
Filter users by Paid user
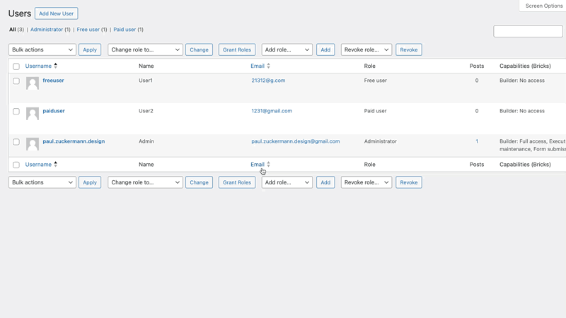click(125, 30)
